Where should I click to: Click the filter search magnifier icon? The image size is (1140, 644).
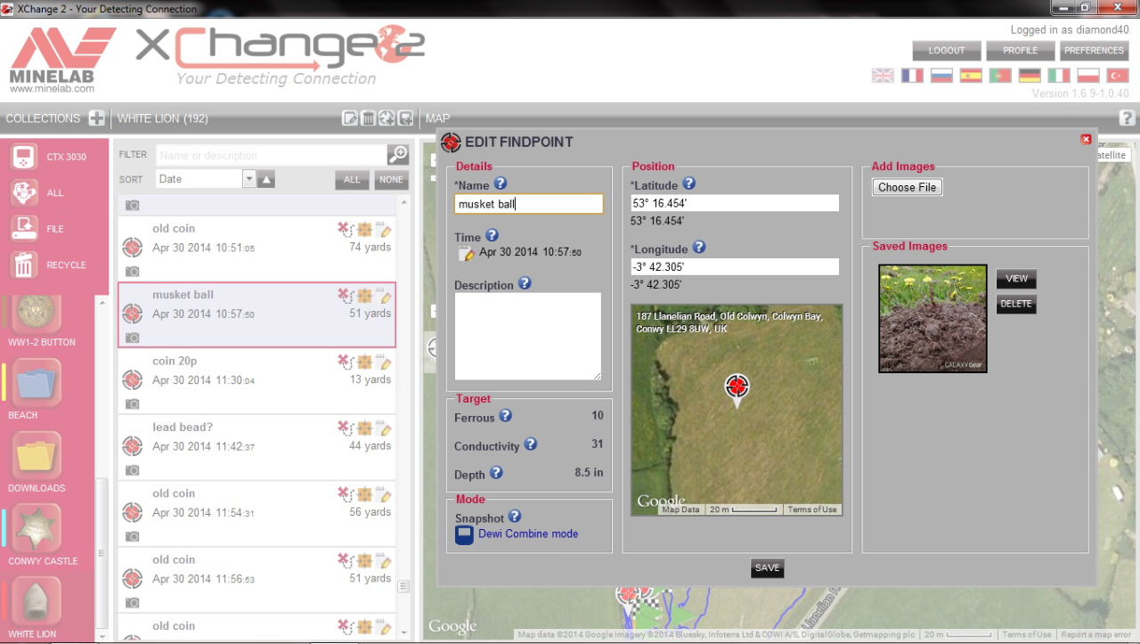397,155
